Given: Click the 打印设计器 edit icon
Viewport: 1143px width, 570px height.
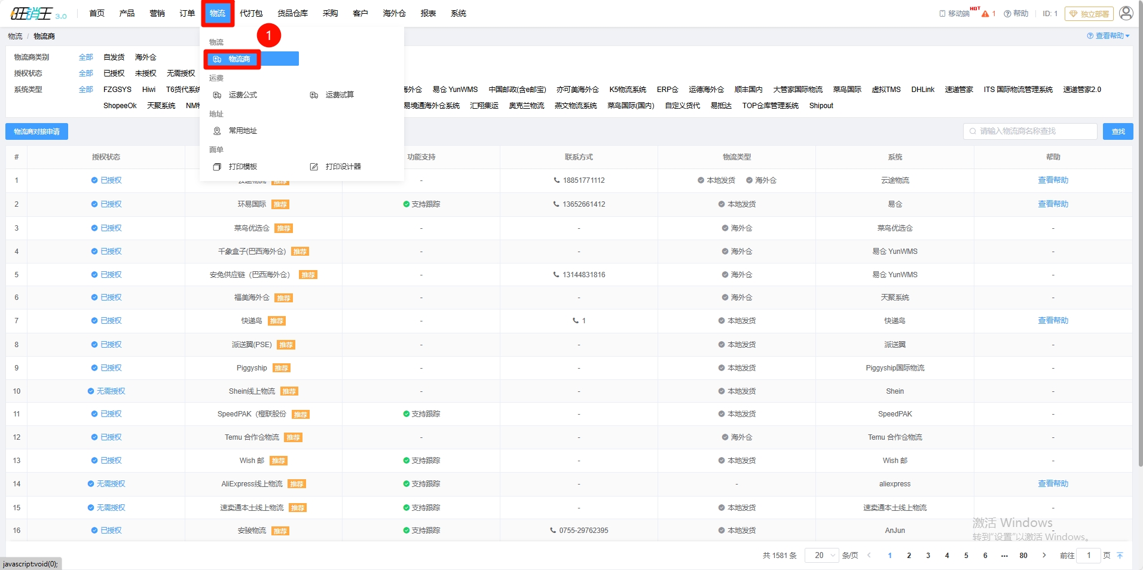Looking at the screenshot, I should (314, 167).
